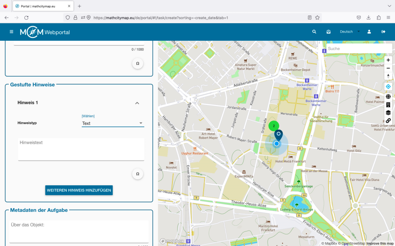Reset map bearing with compass button

[x=388, y=76]
